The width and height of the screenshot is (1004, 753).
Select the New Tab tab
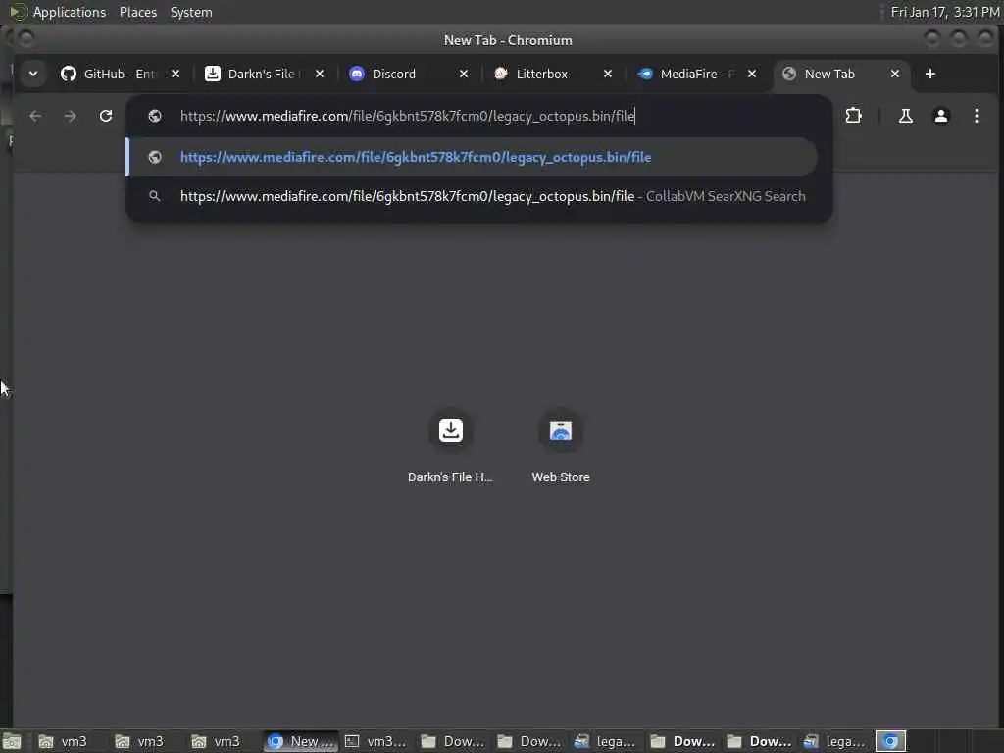[840, 74]
